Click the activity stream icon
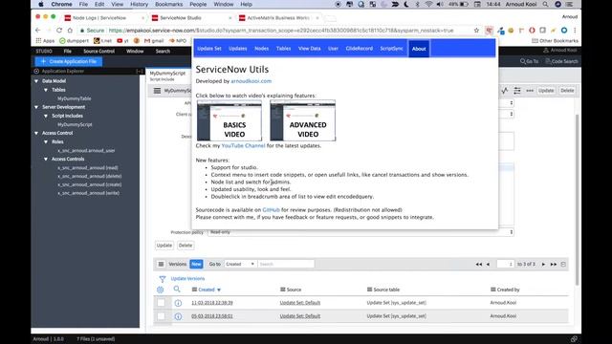 505,91
